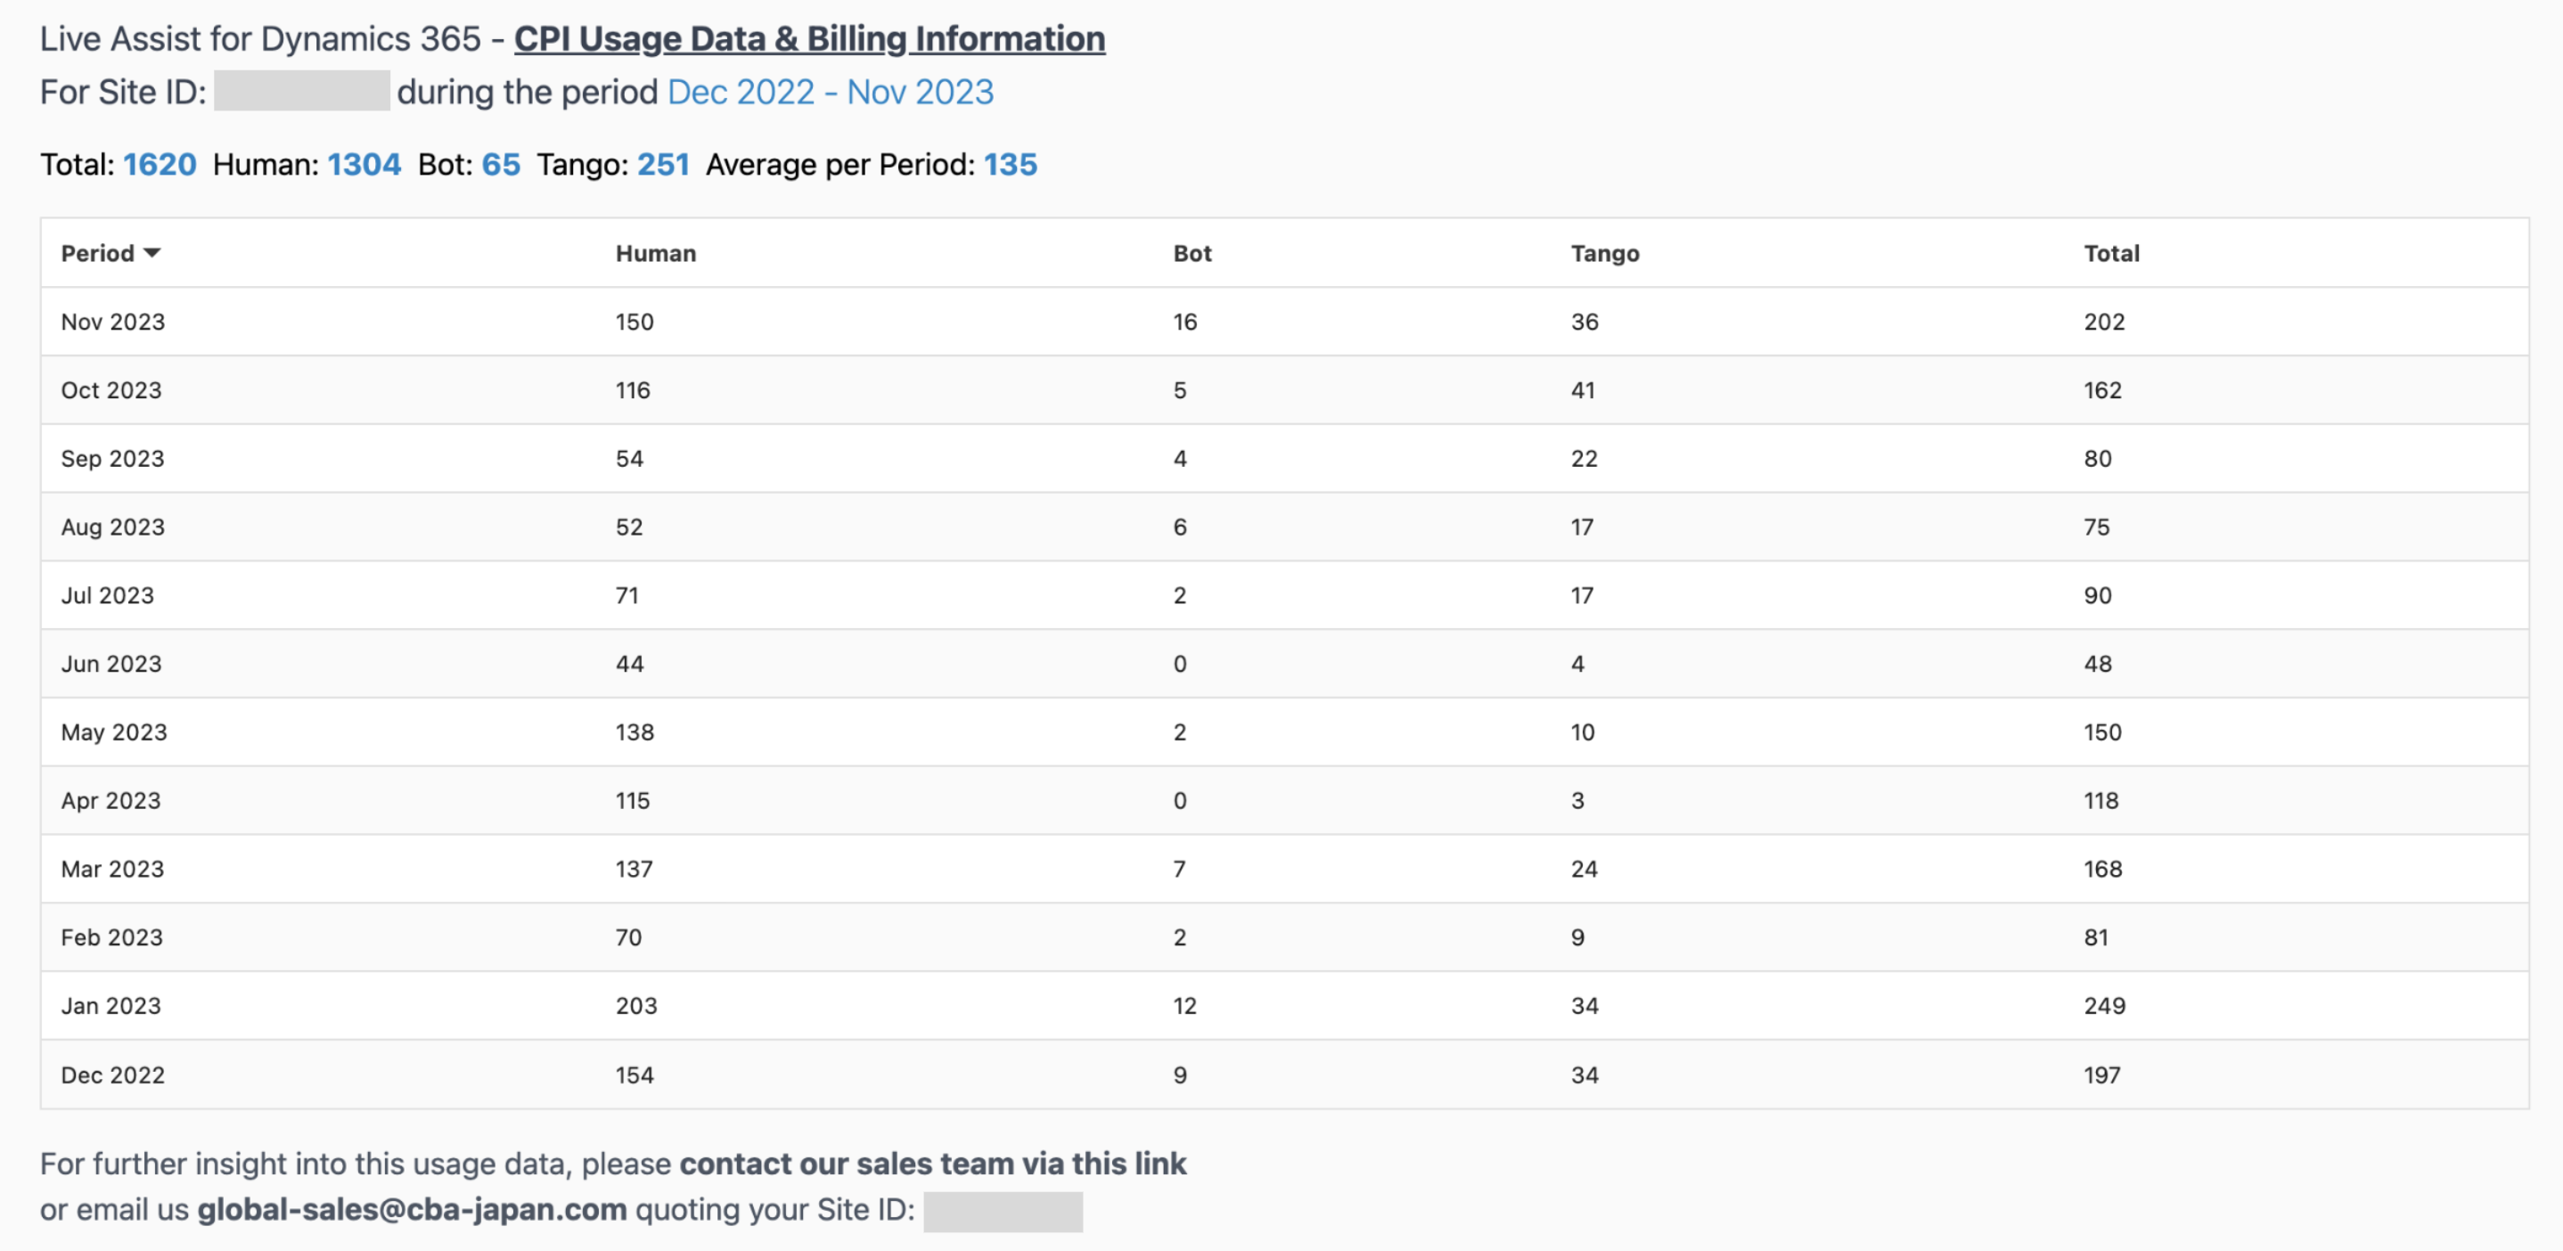Click Jan 2023 Total value 249
Screen dimensions: 2563x1251
(2104, 1005)
